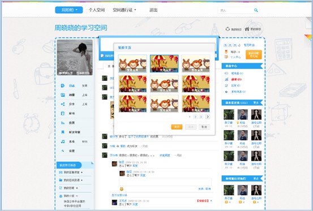Click the 系统消息 system message icon
Viewport: 313px width, 211px height.
coord(226,92)
